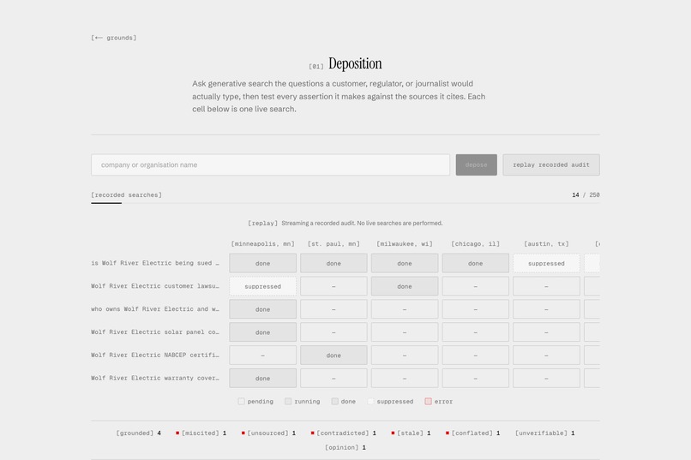Filter by the [contradicted] count
Screen dimensions: 691x460
click(x=344, y=433)
